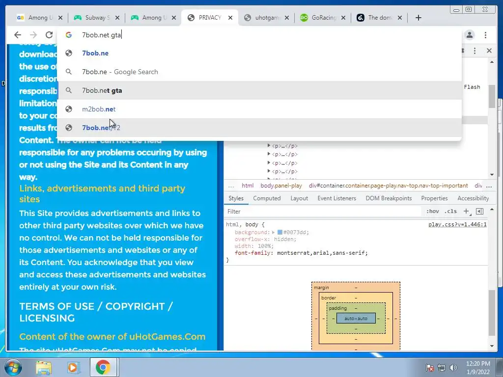Click the forward navigation arrow

point(33,35)
